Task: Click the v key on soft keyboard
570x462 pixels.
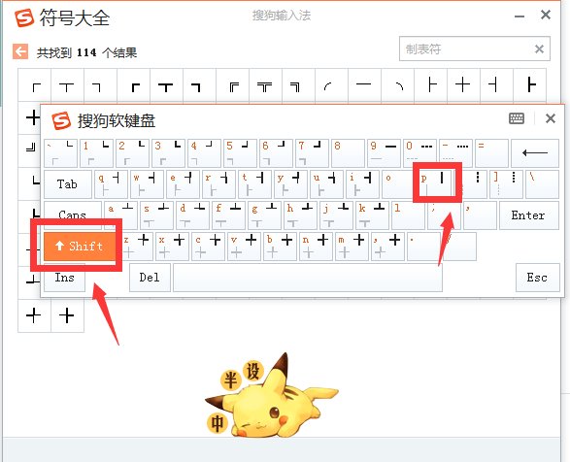Action: [245, 247]
